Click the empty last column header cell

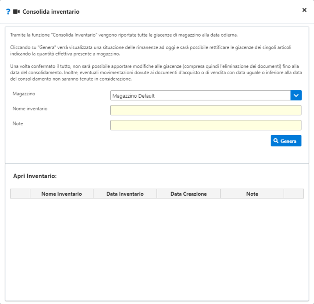(x=294, y=194)
